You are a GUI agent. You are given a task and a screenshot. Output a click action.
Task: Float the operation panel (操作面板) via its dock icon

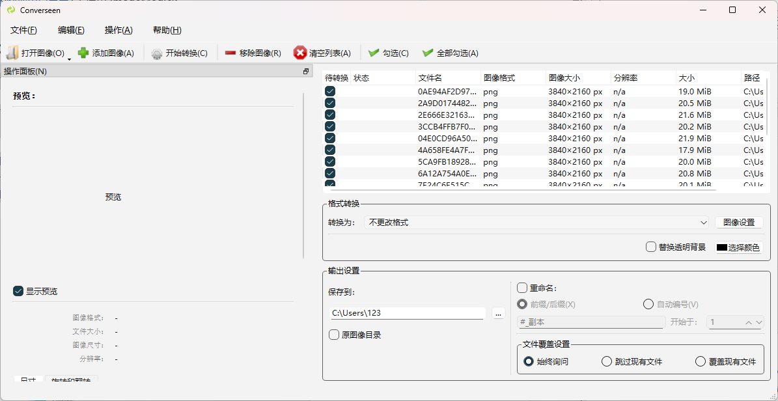tap(306, 72)
